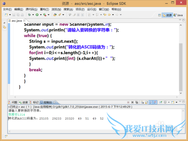
Task: Open the 文件(F) menu
Action: coord(7,9)
